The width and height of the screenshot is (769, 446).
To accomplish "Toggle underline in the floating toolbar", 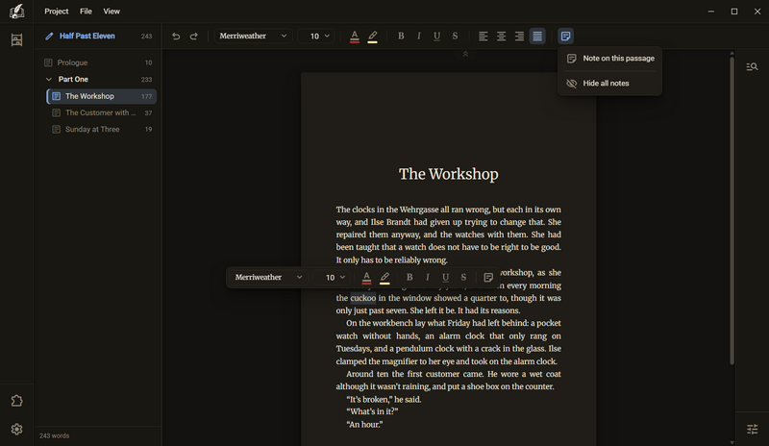I will 445,277.
